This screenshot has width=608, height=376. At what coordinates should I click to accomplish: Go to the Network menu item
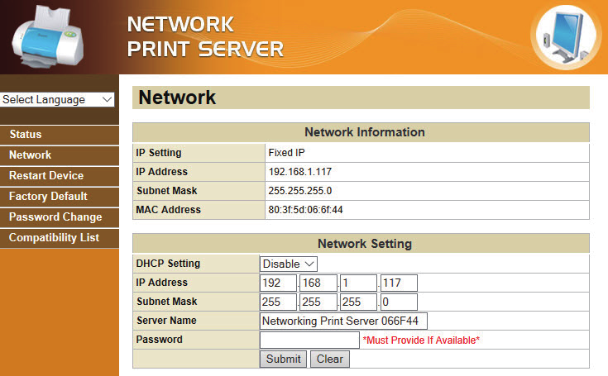tap(30, 155)
